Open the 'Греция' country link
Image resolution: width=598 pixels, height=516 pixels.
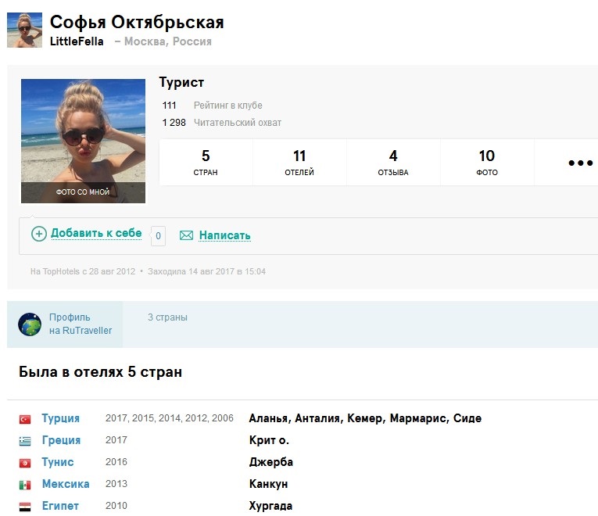point(61,440)
